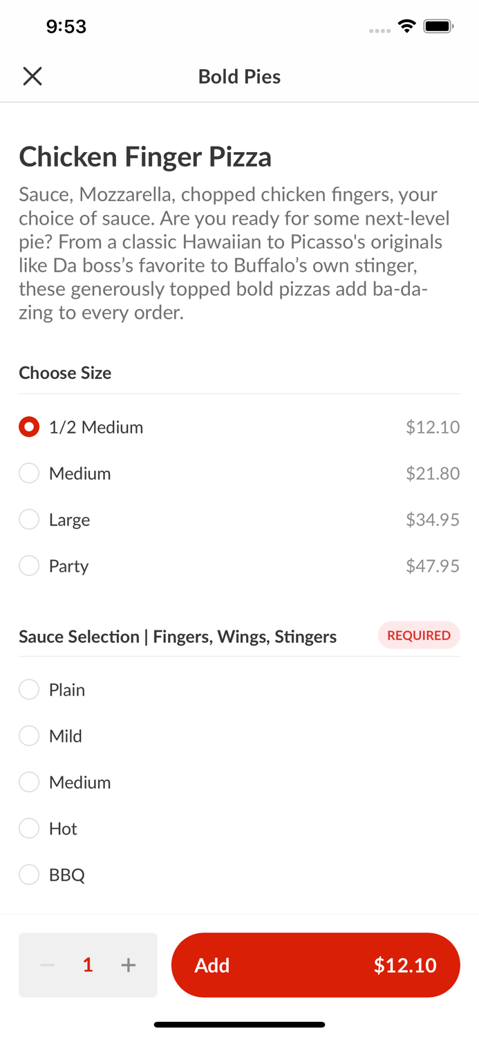Viewport: 479px width, 1037px height.
Task: Tap the minus icon to decrease quantity
Action: pyautogui.click(x=47, y=965)
